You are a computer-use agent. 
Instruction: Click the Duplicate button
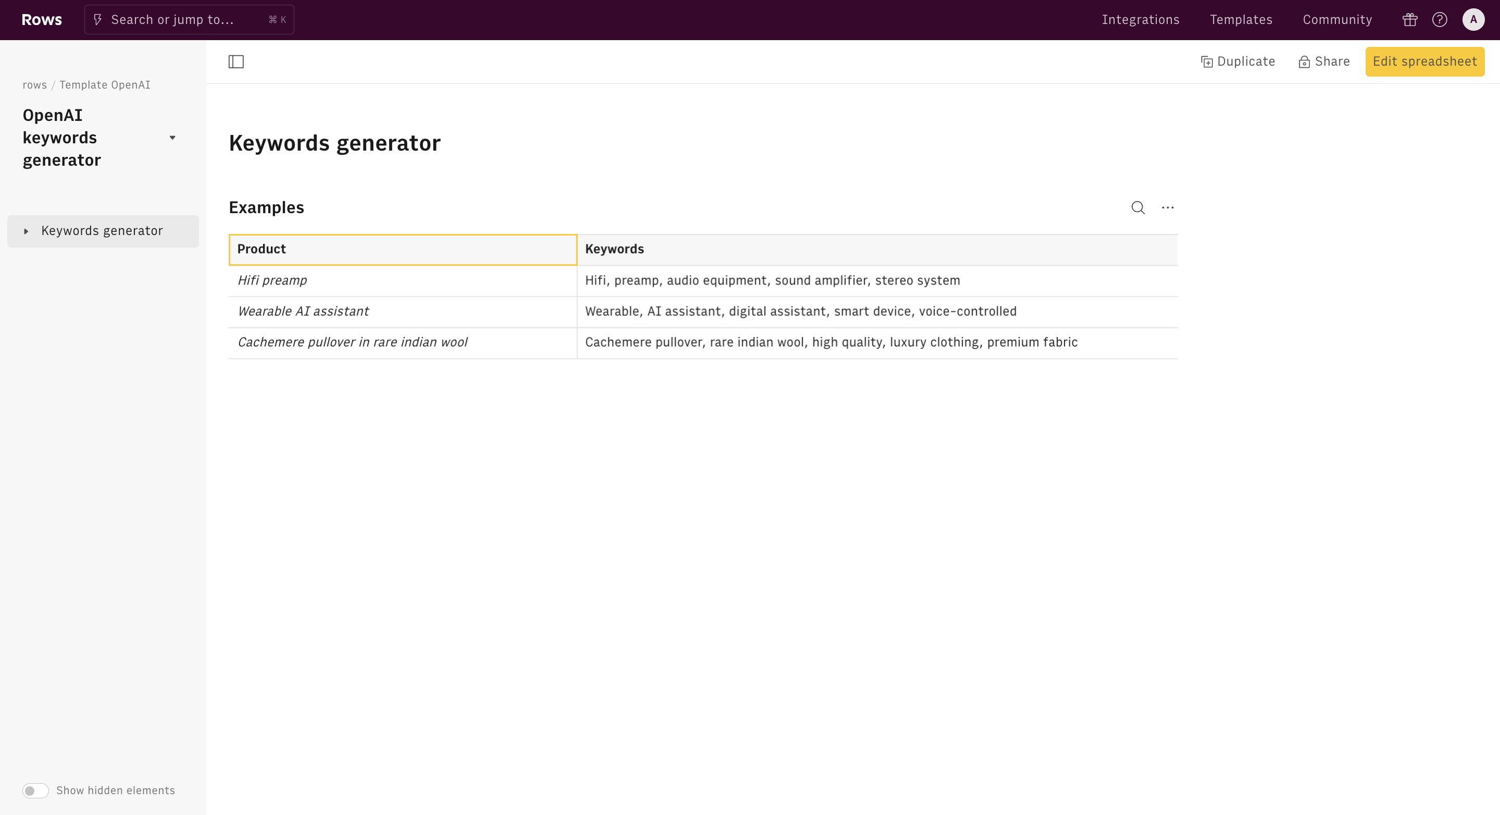point(1238,62)
